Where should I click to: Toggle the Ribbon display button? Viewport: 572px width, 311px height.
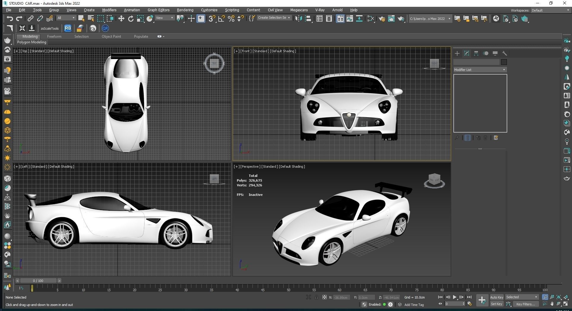coord(340,19)
